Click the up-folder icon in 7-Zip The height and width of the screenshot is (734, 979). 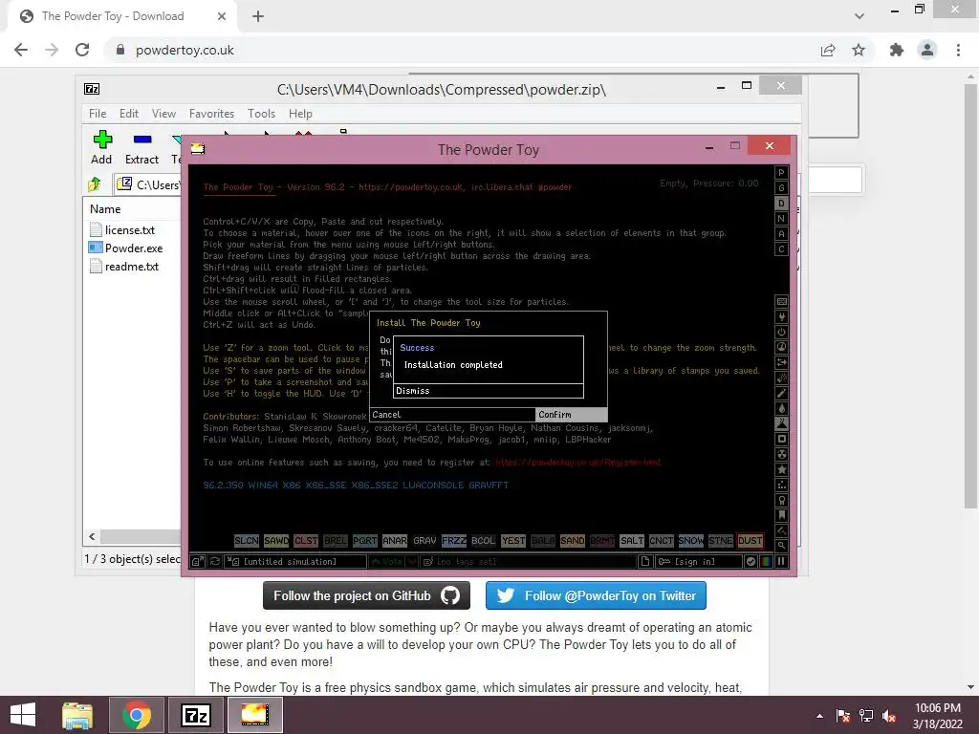(95, 184)
